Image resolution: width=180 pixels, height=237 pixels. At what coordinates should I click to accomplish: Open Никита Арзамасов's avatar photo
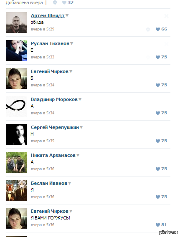[16, 162]
